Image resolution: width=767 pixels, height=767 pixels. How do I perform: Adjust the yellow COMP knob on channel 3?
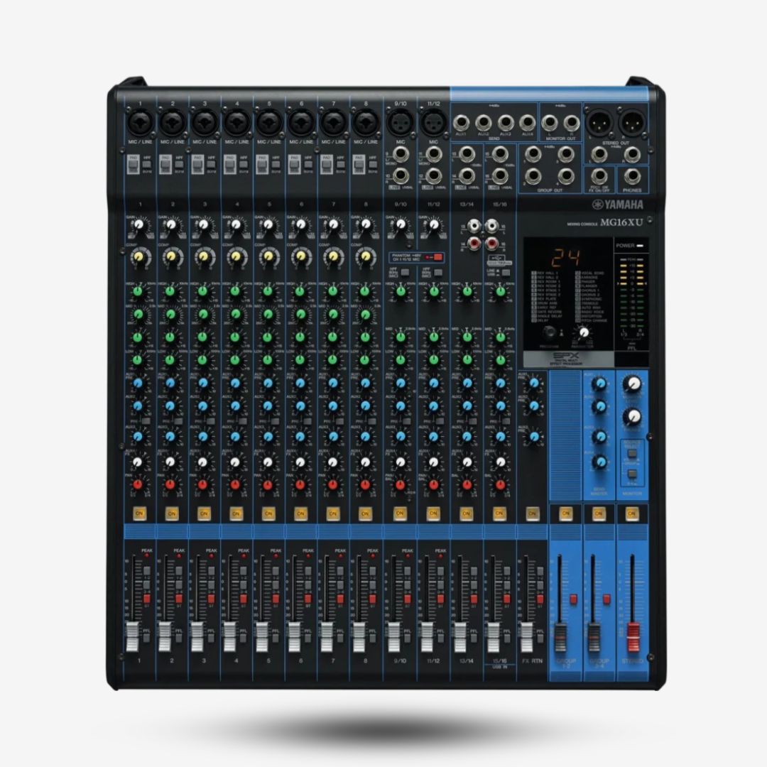[x=204, y=257]
